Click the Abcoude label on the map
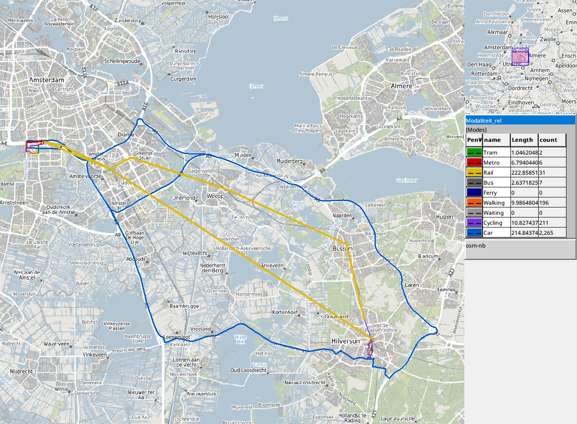This screenshot has width=577, height=424. coord(136,259)
